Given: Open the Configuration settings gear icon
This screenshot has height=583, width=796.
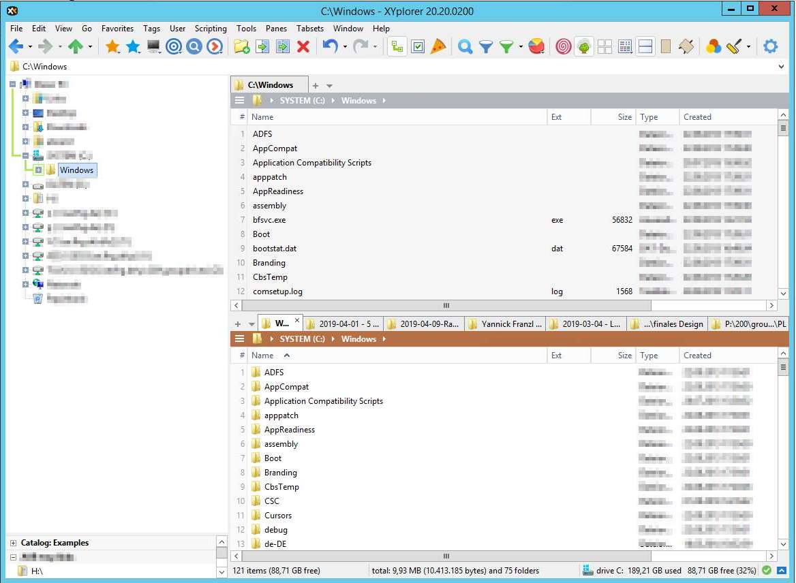Looking at the screenshot, I should [x=770, y=46].
